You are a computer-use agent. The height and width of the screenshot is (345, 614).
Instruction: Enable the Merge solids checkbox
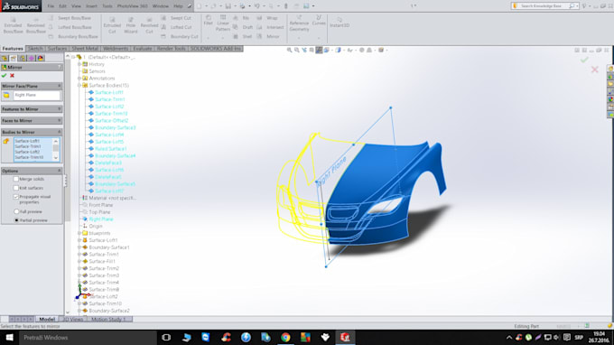[x=16, y=179]
